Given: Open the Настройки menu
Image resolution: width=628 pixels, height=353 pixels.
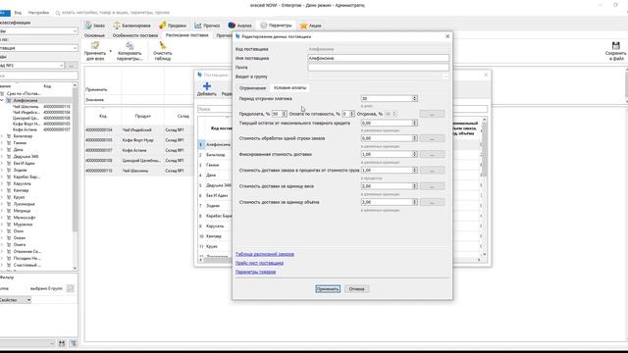Looking at the screenshot, I should click(x=38, y=13).
